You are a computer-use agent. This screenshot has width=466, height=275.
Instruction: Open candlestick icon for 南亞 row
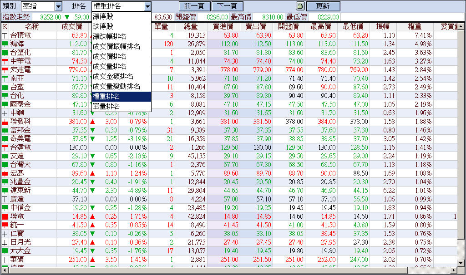(5, 79)
